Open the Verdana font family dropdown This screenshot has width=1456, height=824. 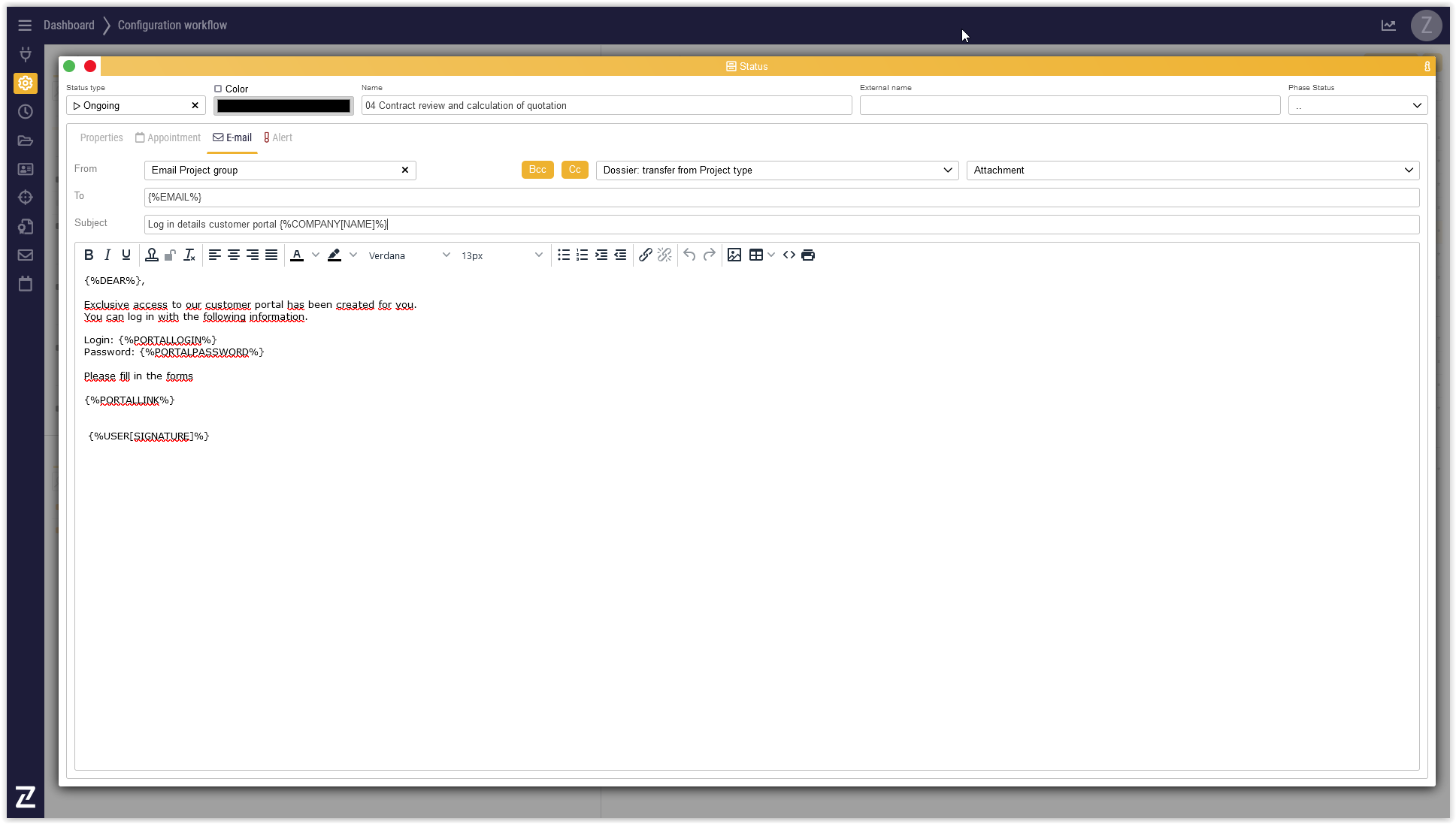coord(409,255)
